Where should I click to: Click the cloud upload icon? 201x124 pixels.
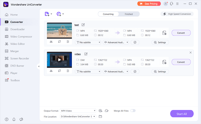point(107,110)
